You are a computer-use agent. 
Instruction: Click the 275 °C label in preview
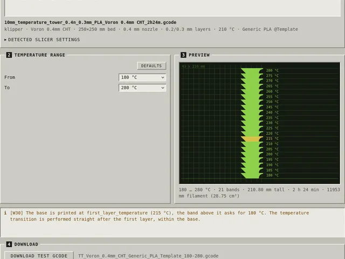(272, 76)
